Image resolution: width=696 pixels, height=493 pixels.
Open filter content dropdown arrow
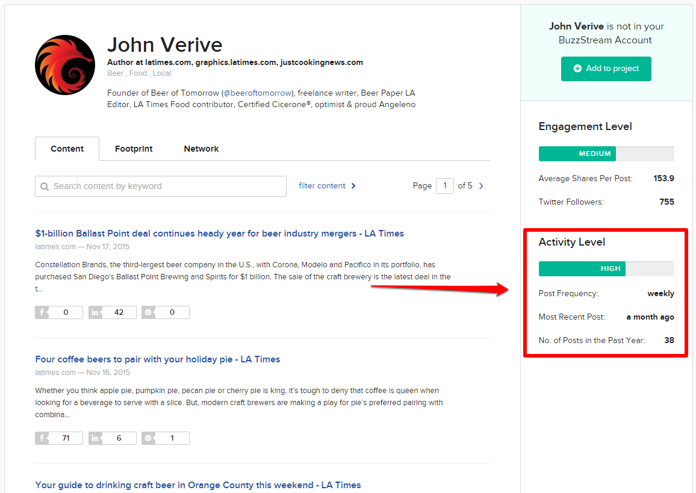tap(354, 186)
